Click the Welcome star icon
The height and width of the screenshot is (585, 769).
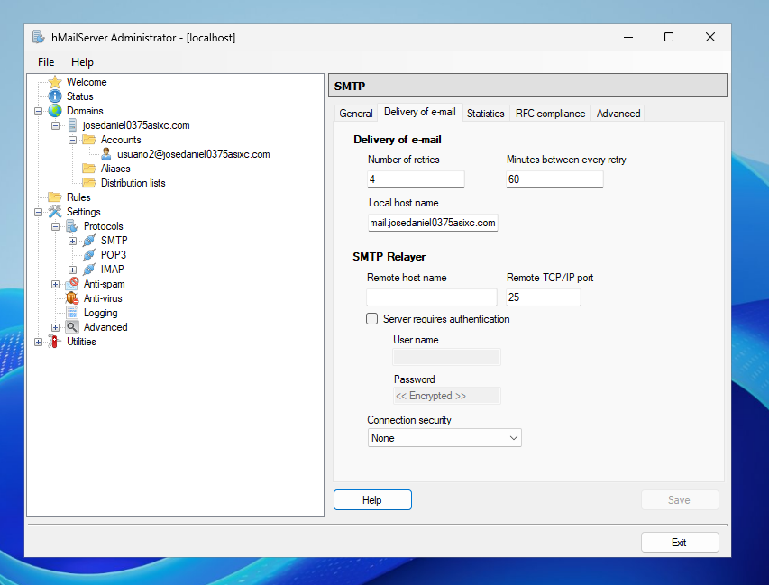tap(55, 82)
